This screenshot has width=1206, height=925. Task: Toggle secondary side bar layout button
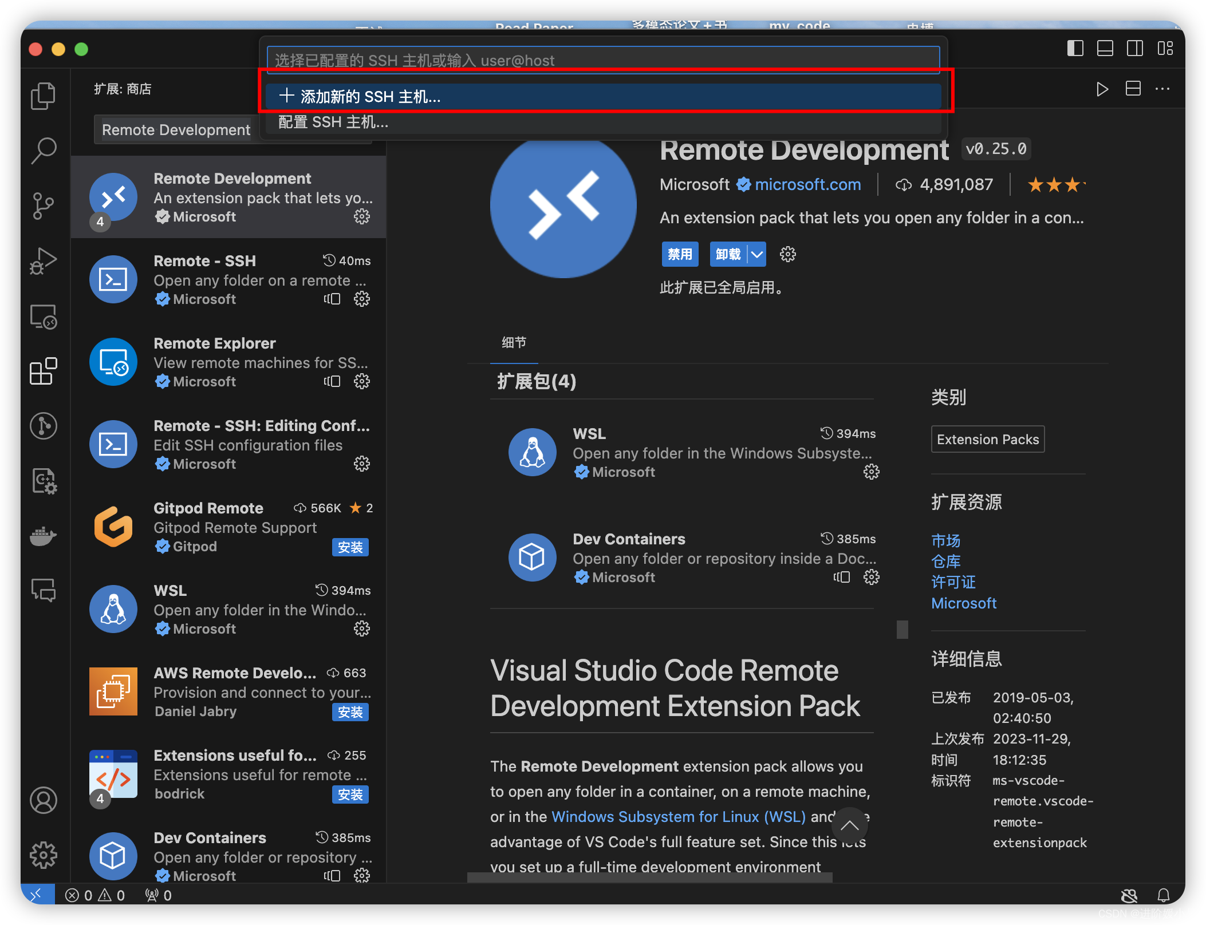tap(1134, 48)
